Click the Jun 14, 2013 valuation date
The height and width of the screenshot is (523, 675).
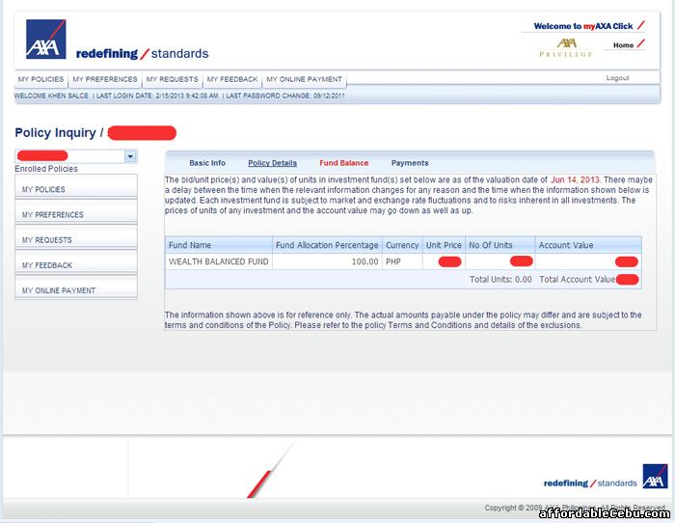point(575,179)
